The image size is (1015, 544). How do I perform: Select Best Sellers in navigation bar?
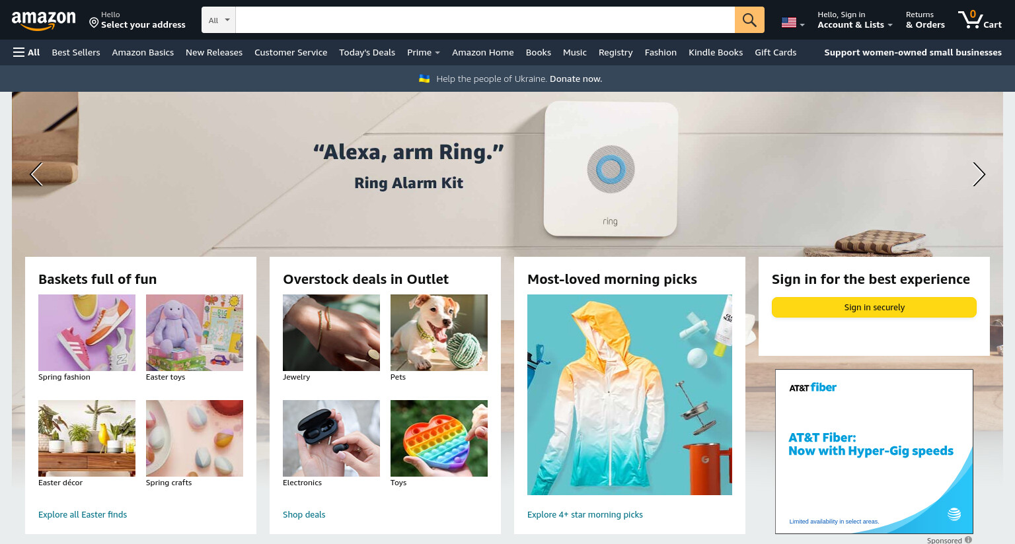point(76,52)
